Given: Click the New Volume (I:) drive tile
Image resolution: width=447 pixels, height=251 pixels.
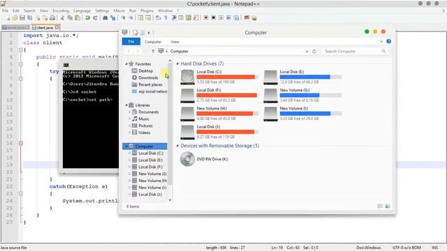Looking at the screenshot, I should point(302,113).
